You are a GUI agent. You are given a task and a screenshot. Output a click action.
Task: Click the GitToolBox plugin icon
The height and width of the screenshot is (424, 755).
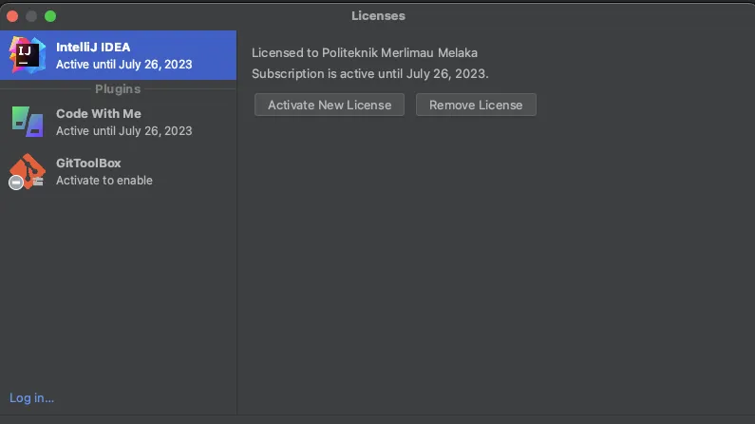pos(28,171)
